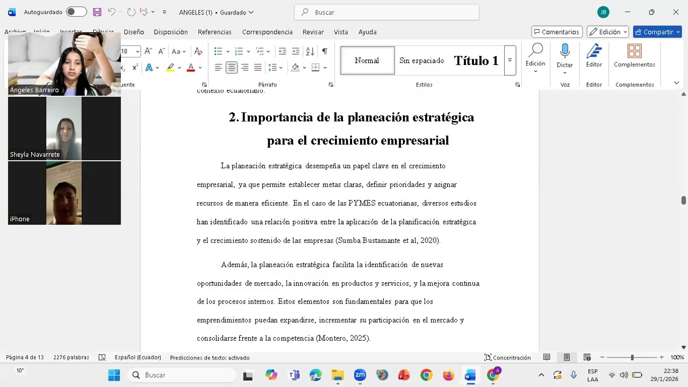Open the Correspondencia tab
Image resolution: width=688 pixels, height=387 pixels.
pos(267,32)
